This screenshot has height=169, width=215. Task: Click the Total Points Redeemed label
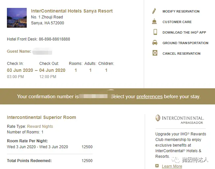(x=29, y=161)
